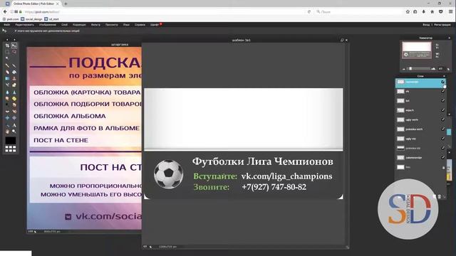This screenshot has width=456, height=256.
Task: Select the Hand pan tool
Action: 7,132
